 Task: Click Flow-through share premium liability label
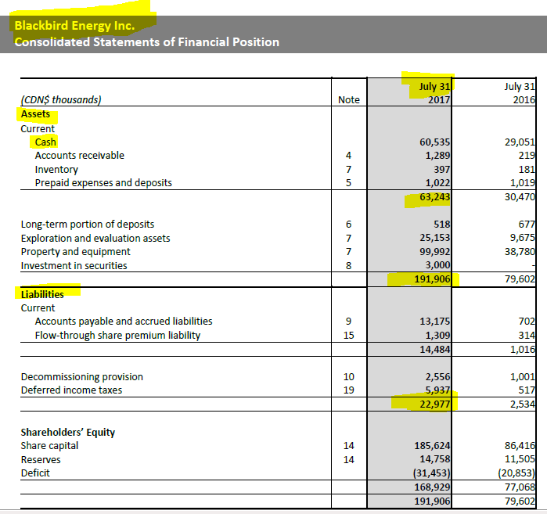[117, 336]
